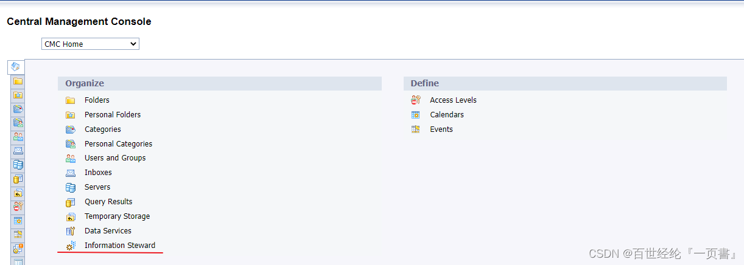Open Query Results icon in sidebar strip
744x265 pixels.
point(18,179)
